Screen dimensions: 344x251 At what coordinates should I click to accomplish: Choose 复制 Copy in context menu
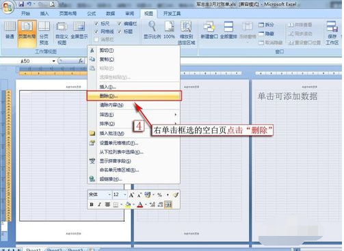[134, 60]
